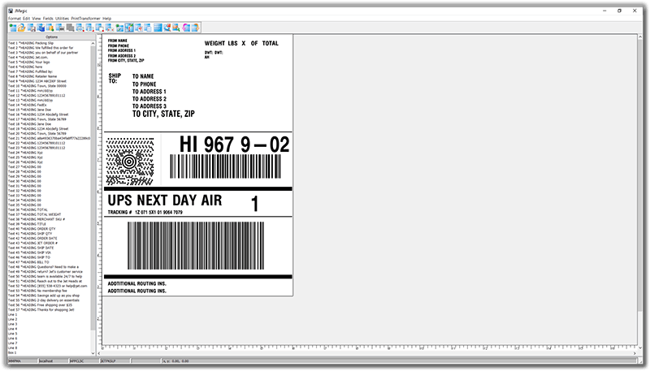Open the PrintTransformer menu
The width and height of the screenshot is (650, 371).
pos(86,18)
